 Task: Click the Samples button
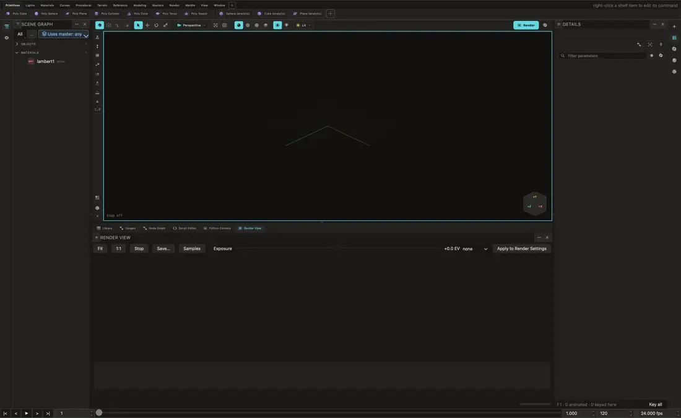point(192,248)
